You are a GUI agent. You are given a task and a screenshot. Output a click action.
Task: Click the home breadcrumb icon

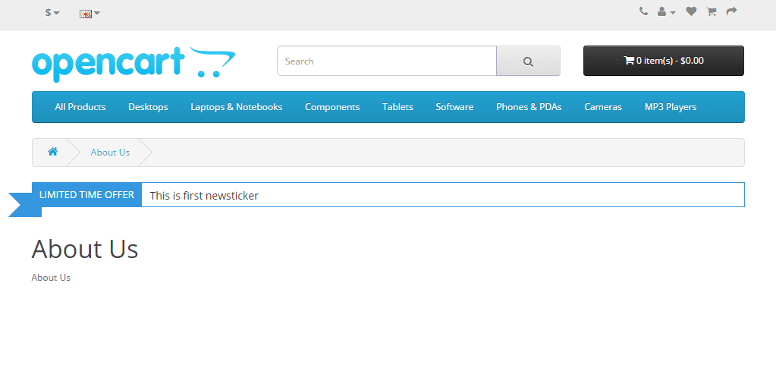click(x=53, y=152)
